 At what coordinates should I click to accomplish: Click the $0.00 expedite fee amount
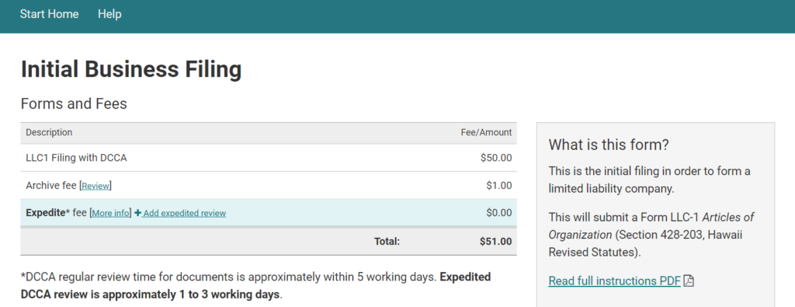[499, 213]
